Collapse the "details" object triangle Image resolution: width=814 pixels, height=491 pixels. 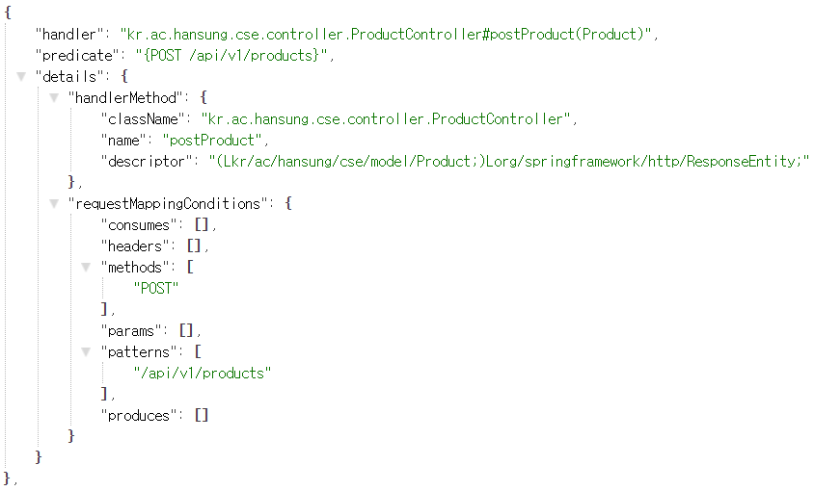[x=21, y=77]
